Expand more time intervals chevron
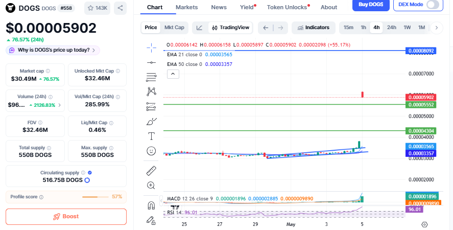Image resolution: width=453 pixels, height=230 pixels. (x=437, y=28)
